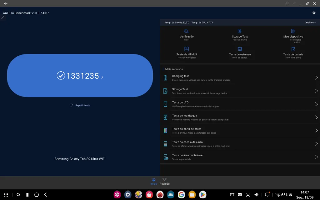320x200 pixels.
Task: Click Repetir teste to rerun benchmark
Action: [80, 105]
